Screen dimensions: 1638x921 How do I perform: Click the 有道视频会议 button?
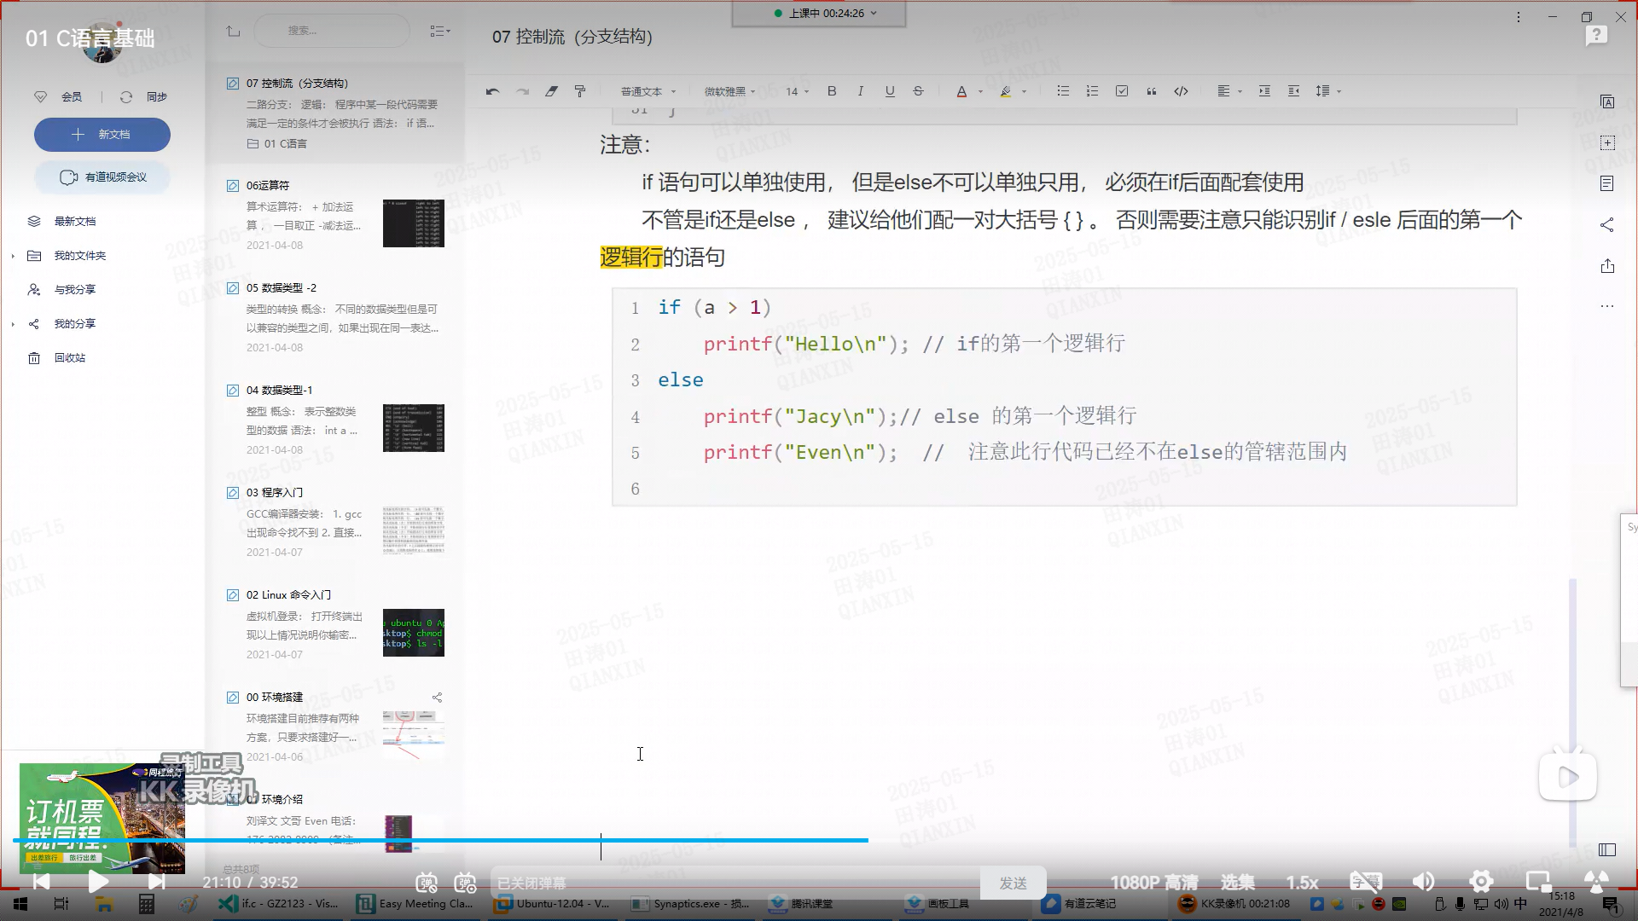click(102, 177)
